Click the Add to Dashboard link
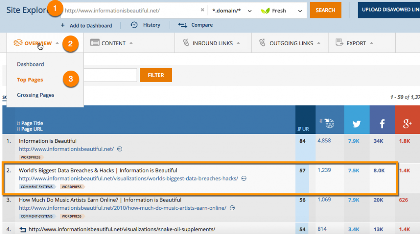Image resolution: width=420 pixels, height=234 pixels. [x=91, y=26]
